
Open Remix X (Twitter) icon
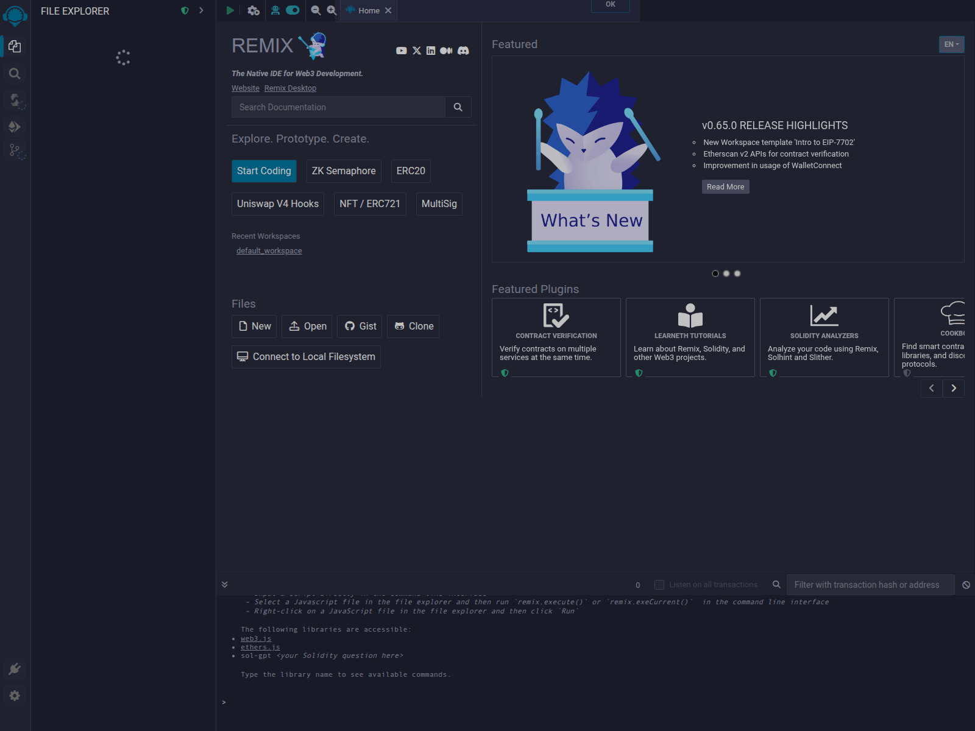pos(417,51)
